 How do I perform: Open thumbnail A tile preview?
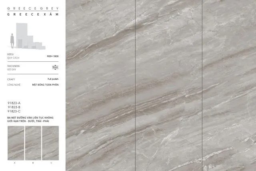tap(16, 143)
